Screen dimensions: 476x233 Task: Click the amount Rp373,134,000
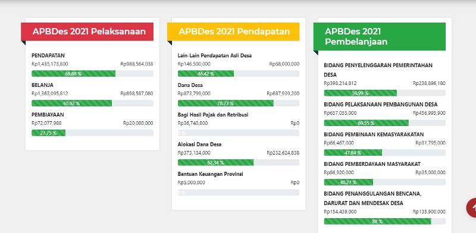point(194,153)
